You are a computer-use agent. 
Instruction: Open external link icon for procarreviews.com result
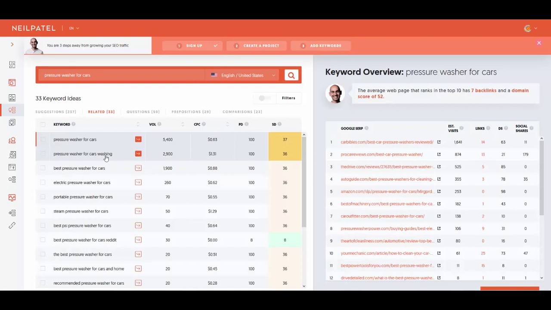439,154
